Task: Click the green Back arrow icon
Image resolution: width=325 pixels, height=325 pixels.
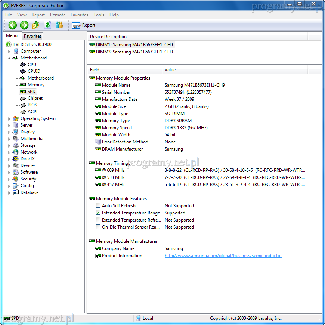Action: click(13, 25)
